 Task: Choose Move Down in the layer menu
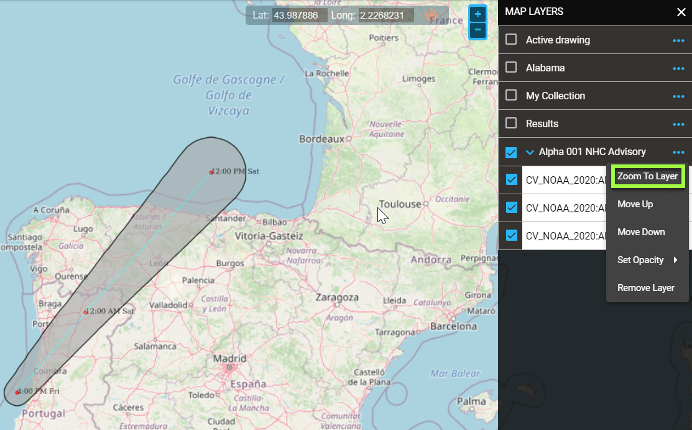641,232
